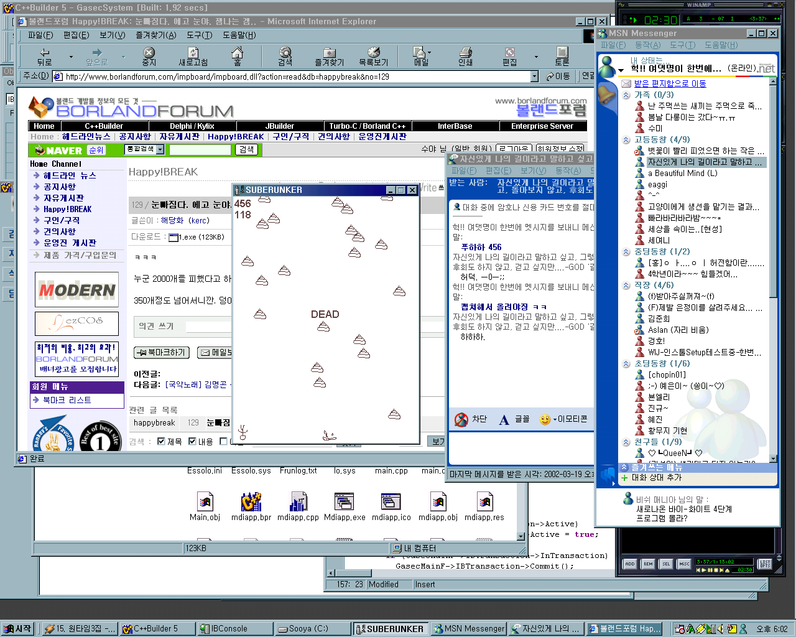The height and width of the screenshot is (637, 796).
Task: Select the Mdiapp.exe file icon
Action: [345, 506]
